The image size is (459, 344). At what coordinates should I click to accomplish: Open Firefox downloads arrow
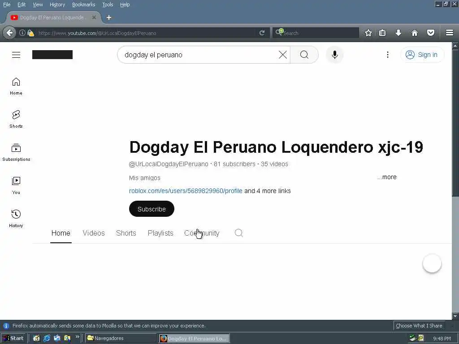(x=398, y=33)
